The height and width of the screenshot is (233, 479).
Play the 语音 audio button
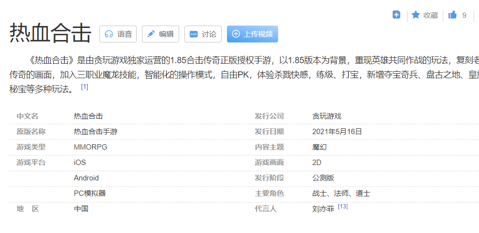118,34
